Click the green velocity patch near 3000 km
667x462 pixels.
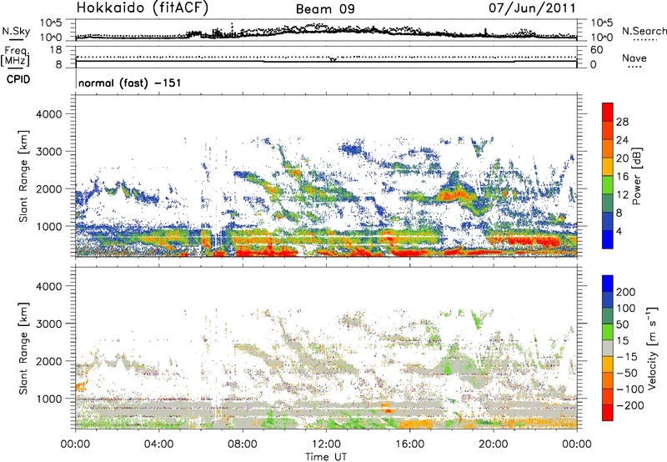(477, 319)
